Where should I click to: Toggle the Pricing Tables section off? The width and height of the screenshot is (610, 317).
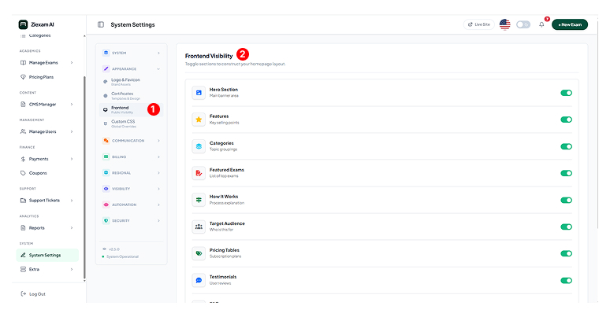(566, 253)
